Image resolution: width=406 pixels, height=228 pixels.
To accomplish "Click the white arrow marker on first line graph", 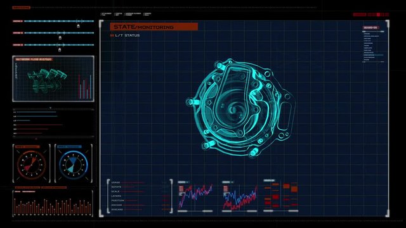I will click(182, 194).
